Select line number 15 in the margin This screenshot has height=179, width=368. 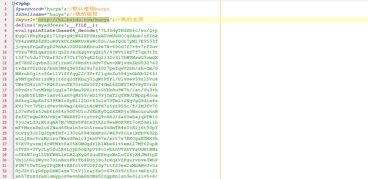tap(5, 79)
